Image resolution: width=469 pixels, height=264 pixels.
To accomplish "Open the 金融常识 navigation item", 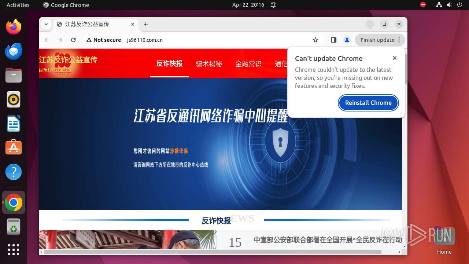I will [x=248, y=64].
